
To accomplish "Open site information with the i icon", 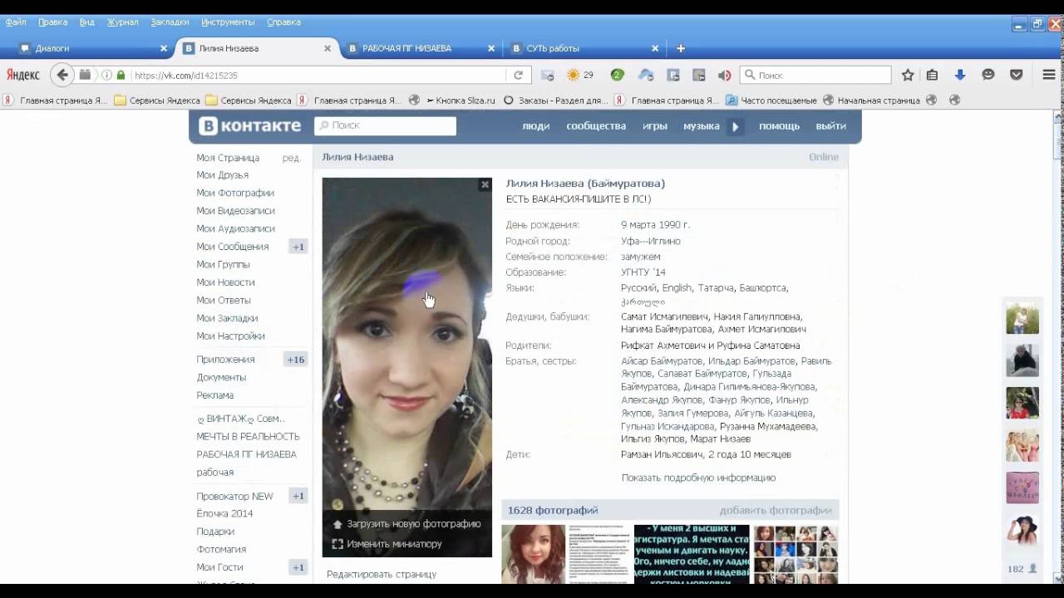I will pos(106,75).
